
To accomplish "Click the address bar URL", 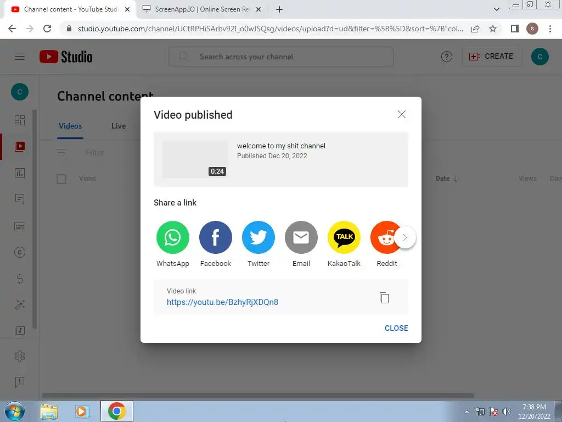I will 270,29.
